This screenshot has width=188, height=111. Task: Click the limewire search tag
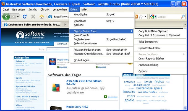pyautogui.click(x=129, y=92)
